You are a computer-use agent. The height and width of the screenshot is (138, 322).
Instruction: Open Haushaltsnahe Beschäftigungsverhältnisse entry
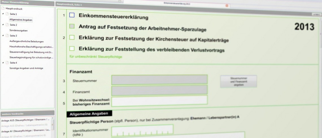[31, 47]
